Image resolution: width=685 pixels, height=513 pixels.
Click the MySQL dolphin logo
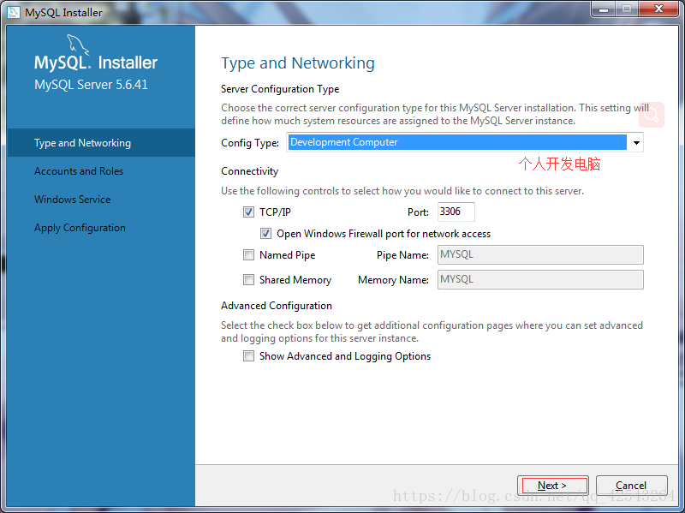[x=78, y=45]
